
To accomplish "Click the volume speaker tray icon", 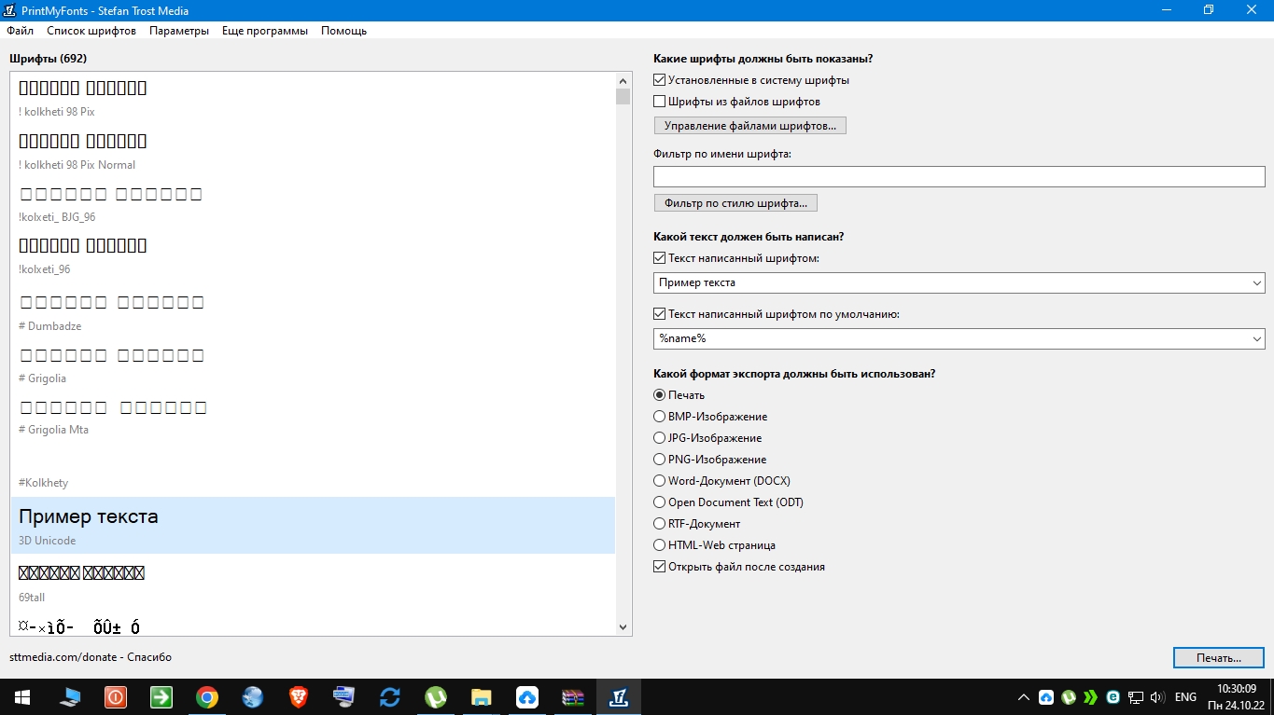I will [1157, 697].
